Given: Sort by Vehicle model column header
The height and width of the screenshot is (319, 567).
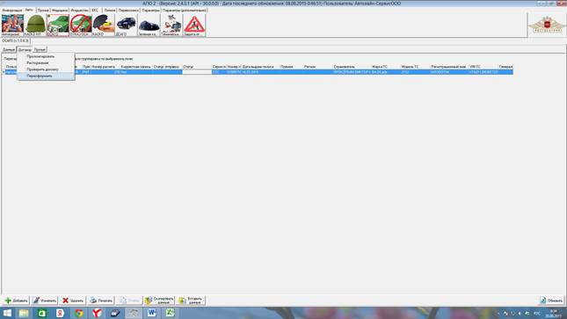Looking at the screenshot, I should coord(415,67).
